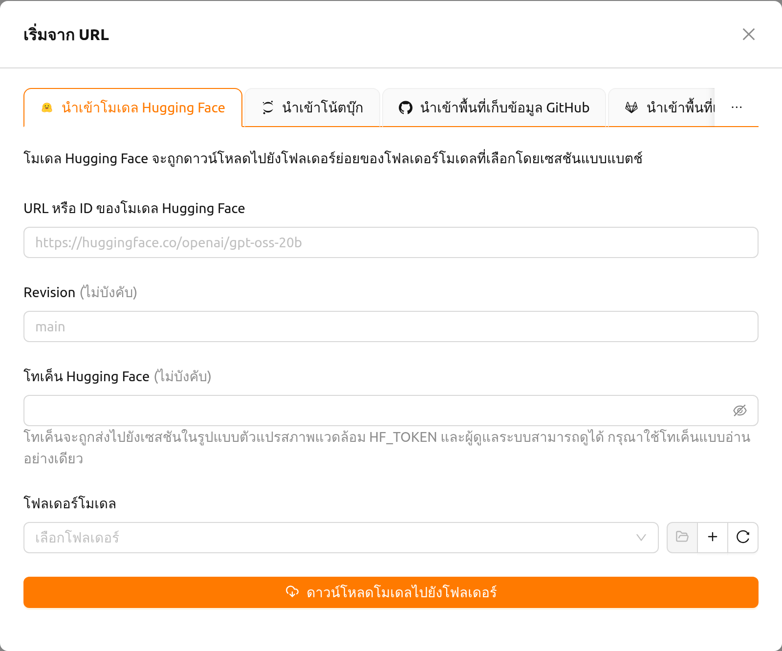Create a new folder with the plus icon

click(713, 538)
